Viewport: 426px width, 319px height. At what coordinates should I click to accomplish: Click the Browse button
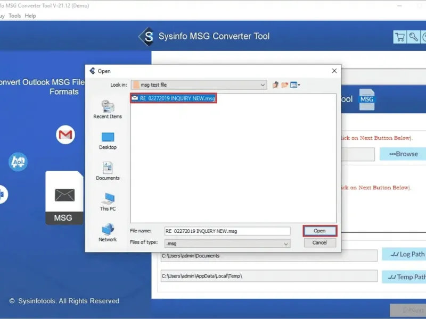tap(403, 154)
